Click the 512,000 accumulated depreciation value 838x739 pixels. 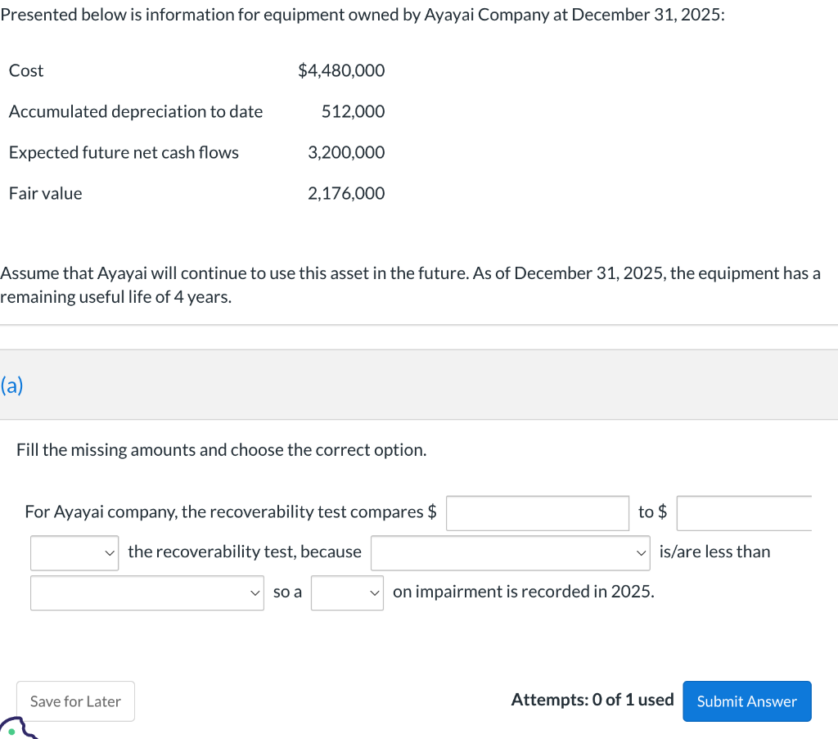click(353, 111)
